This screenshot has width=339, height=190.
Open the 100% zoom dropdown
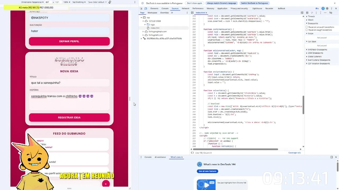point(67,2)
